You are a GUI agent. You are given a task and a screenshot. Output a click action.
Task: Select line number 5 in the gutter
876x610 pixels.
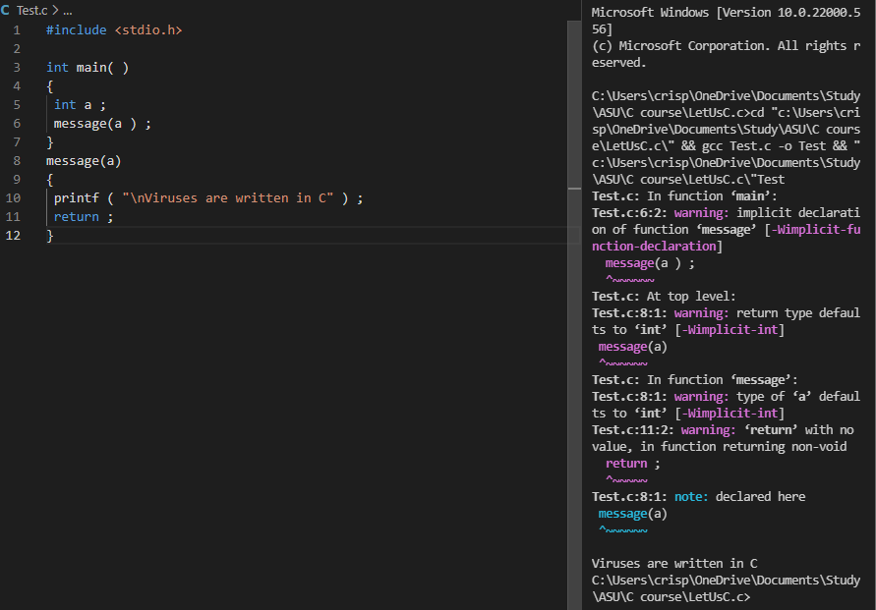click(18, 104)
